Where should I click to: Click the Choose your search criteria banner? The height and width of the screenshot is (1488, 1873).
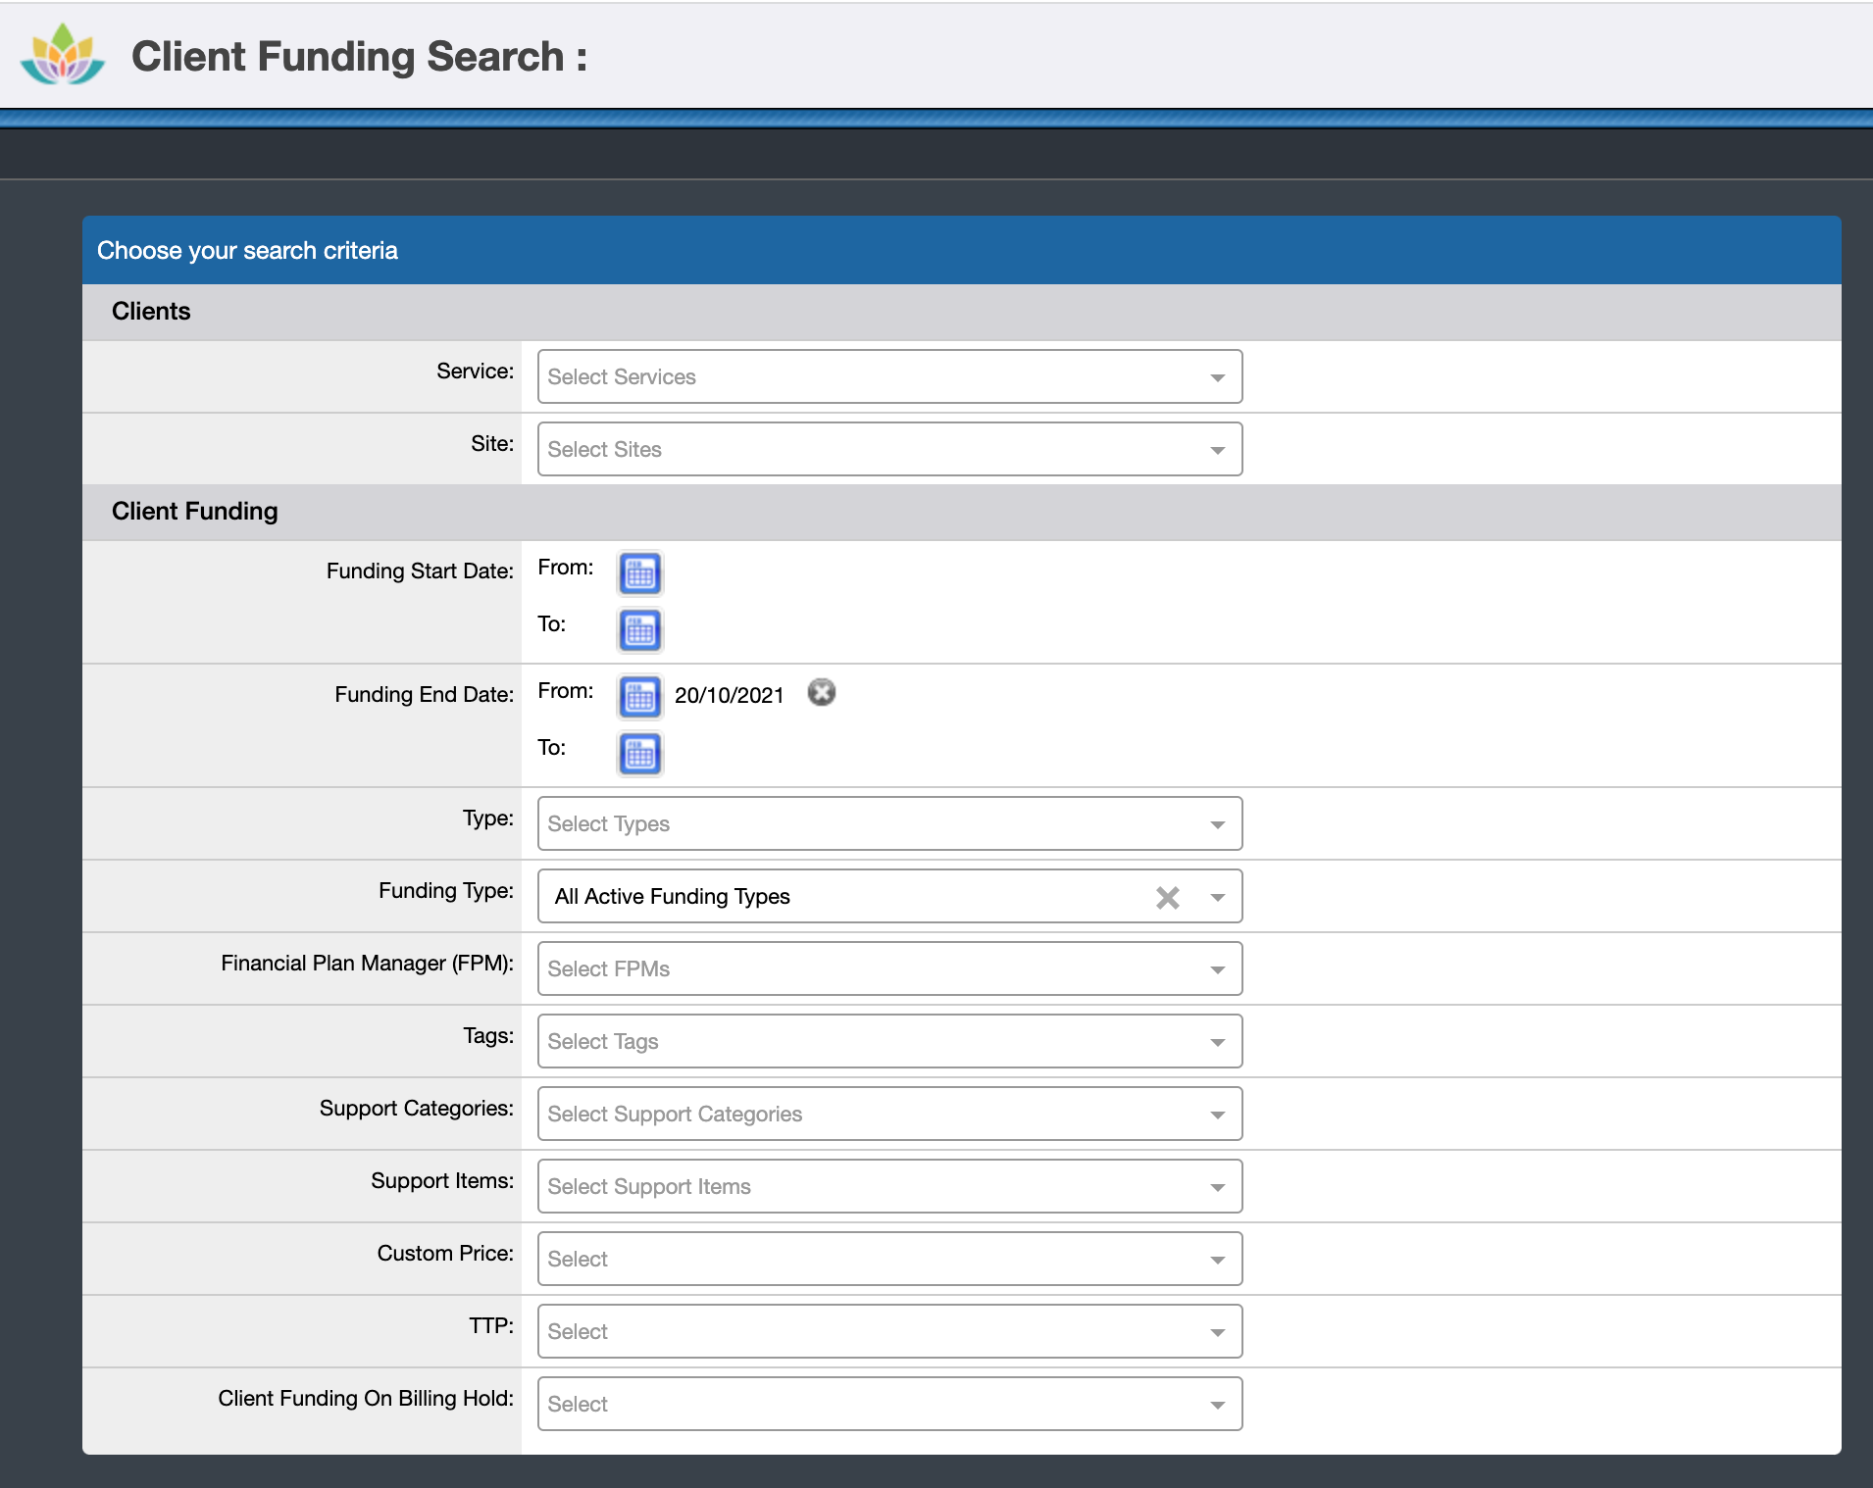(x=246, y=250)
